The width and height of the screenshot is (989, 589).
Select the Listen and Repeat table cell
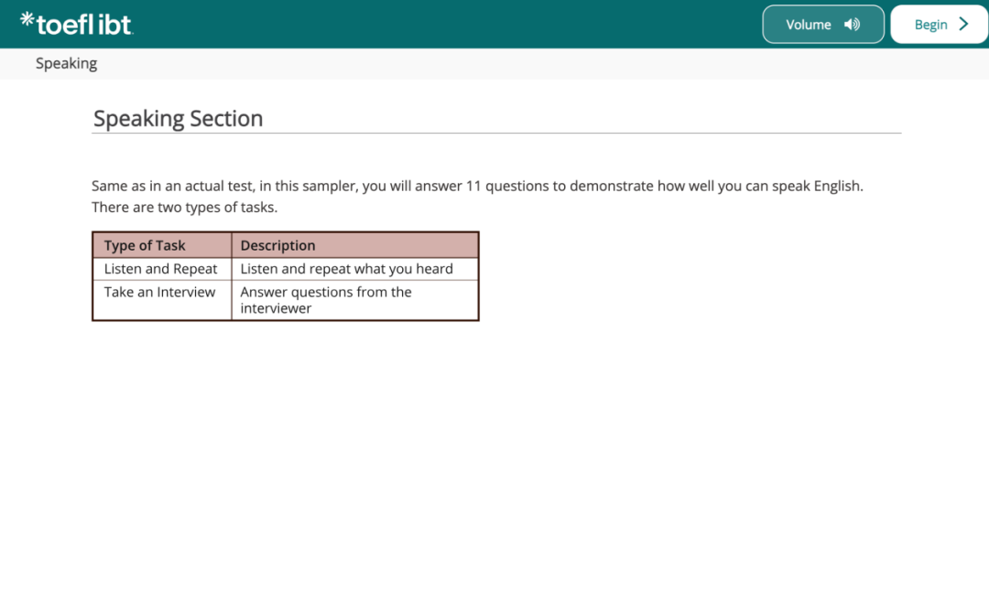pos(160,269)
